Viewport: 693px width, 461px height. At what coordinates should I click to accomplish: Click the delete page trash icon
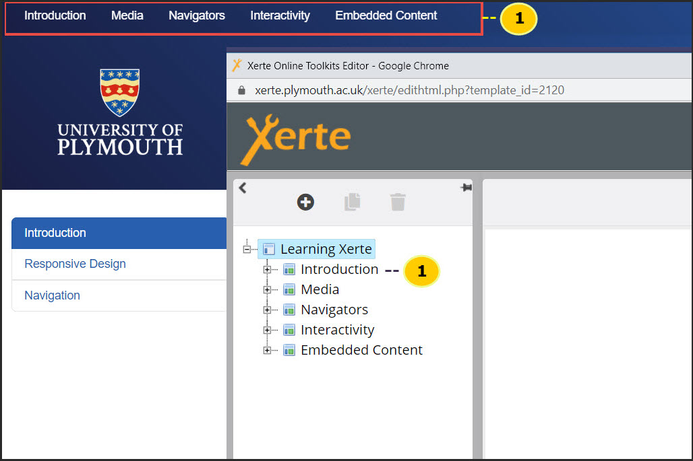397,201
